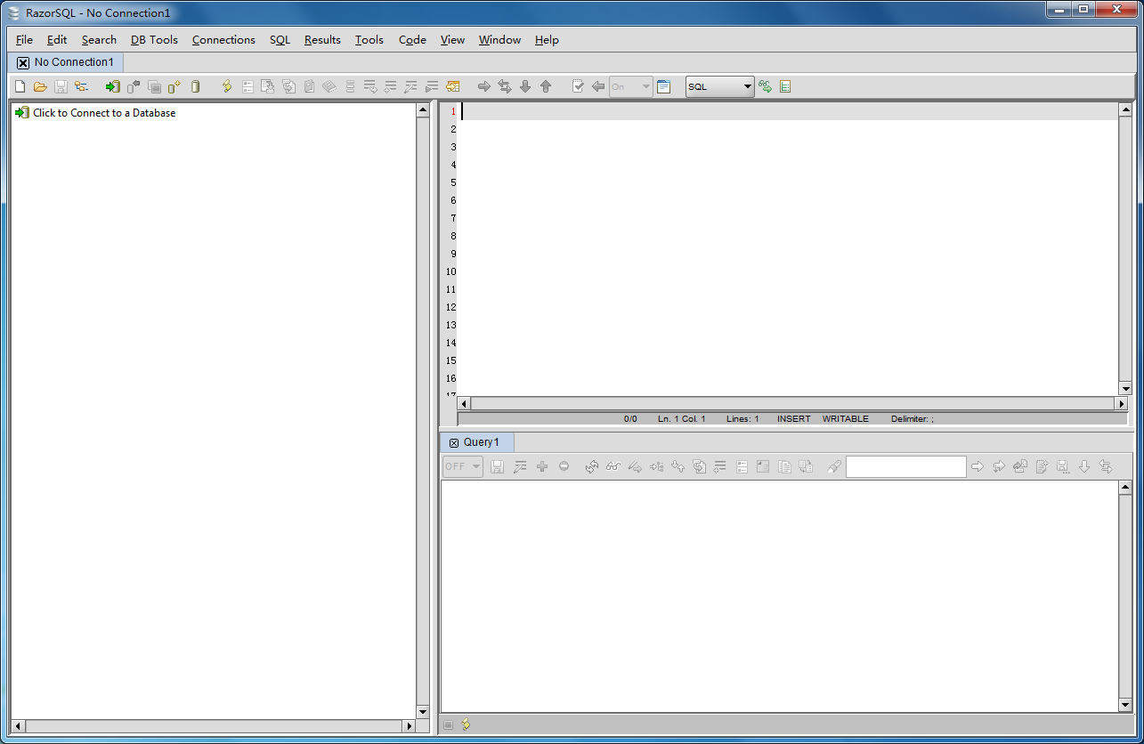Create a new file with the blank page icon

(20, 86)
